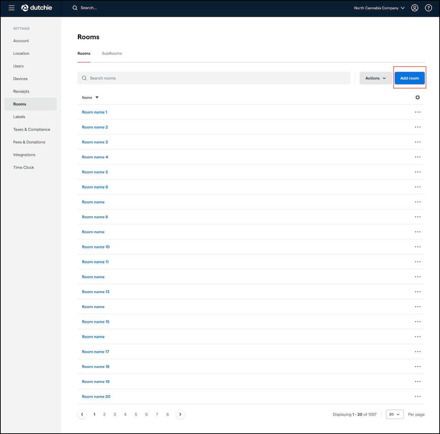Go to page 3
The width and height of the screenshot is (440, 434).
pos(115,415)
